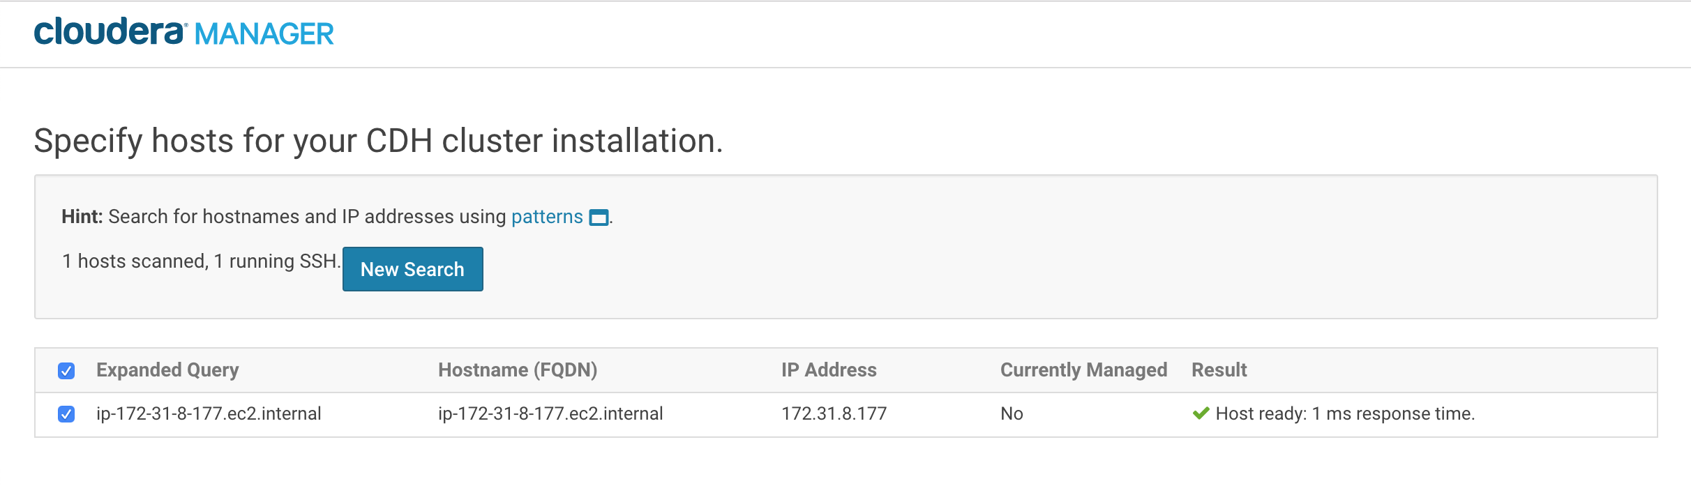Select the Cloudera wordmark in the header
Screen dimensions: 1691x488
(112, 32)
